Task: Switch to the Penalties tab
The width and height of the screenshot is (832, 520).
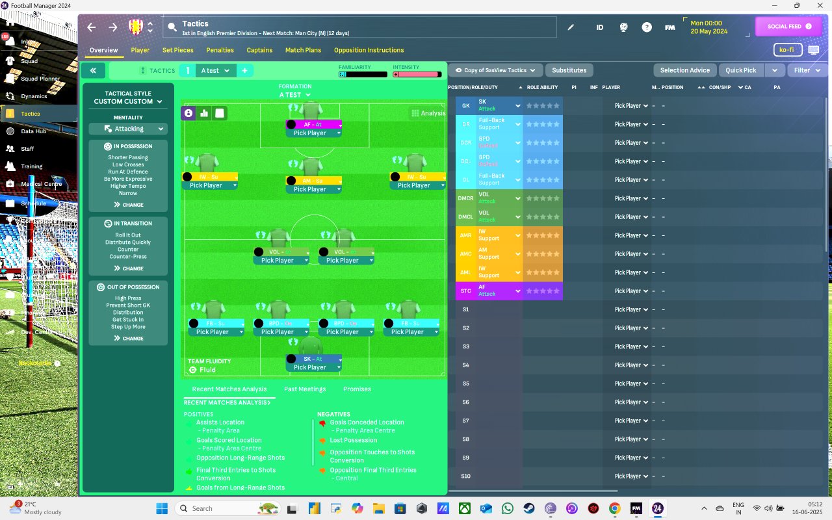Action: click(220, 50)
